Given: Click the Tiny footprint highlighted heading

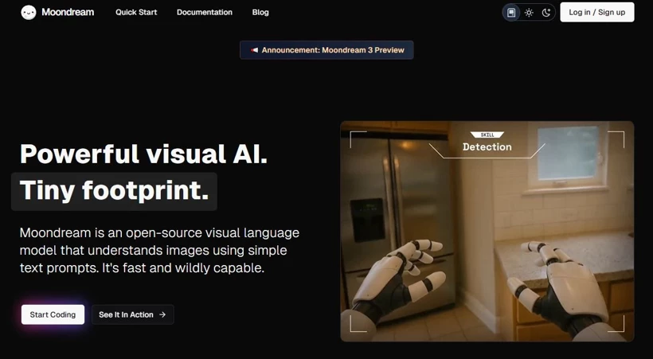Looking at the screenshot, I should (x=114, y=191).
